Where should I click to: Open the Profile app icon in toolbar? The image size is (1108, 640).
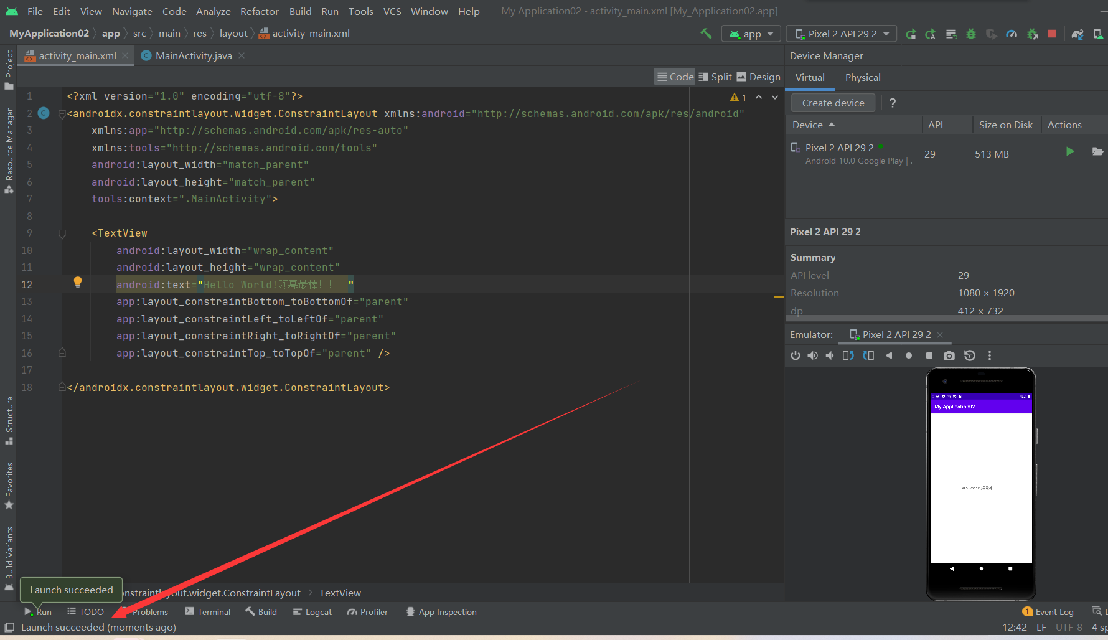coord(1012,34)
